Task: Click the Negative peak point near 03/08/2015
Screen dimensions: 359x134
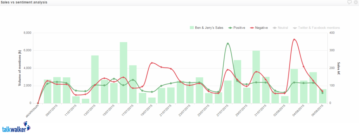Action: coord(294,40)
